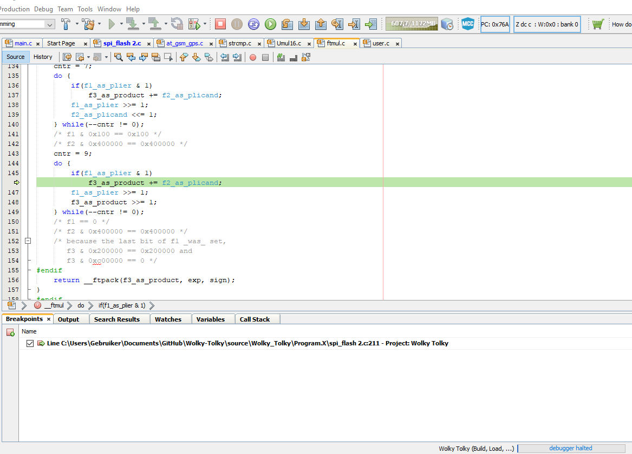Switch to the spi_flash 2.c tab
The height and width of the screenshot is (454, 632).
point(122,43)
